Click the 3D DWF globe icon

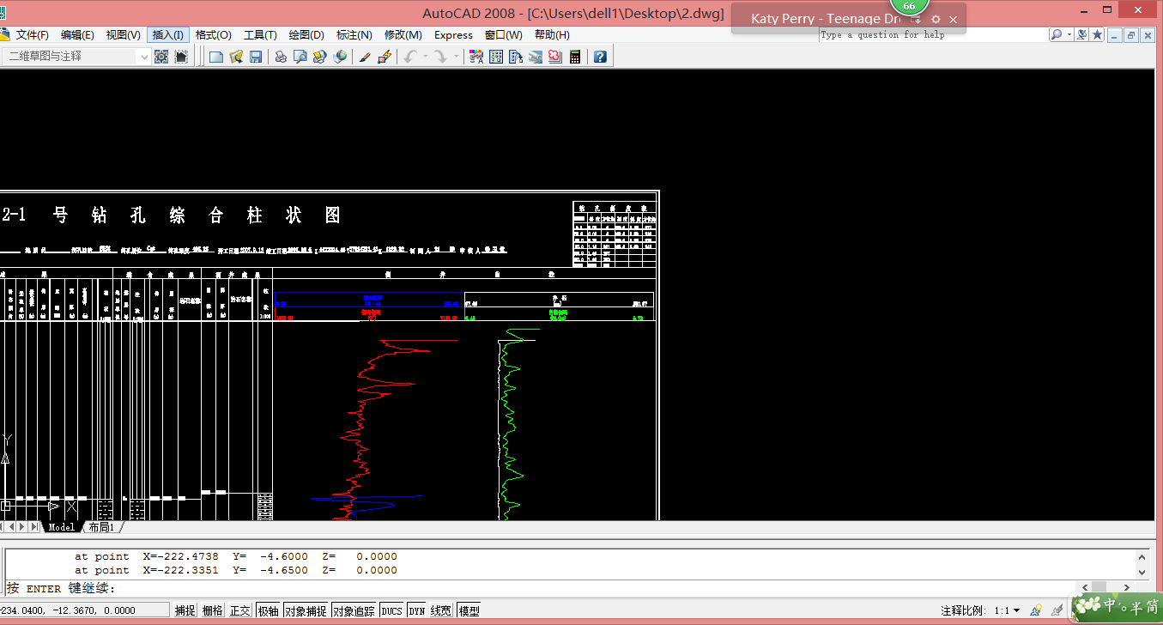tap(340, 57)
